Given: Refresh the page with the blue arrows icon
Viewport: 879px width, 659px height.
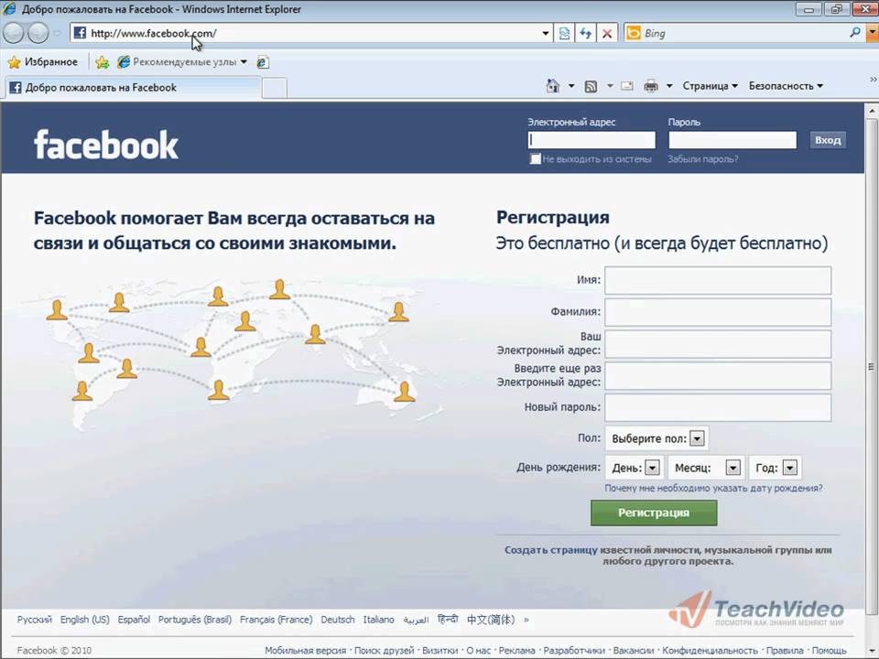Looking at the screenshot, I should pos(586,33).
